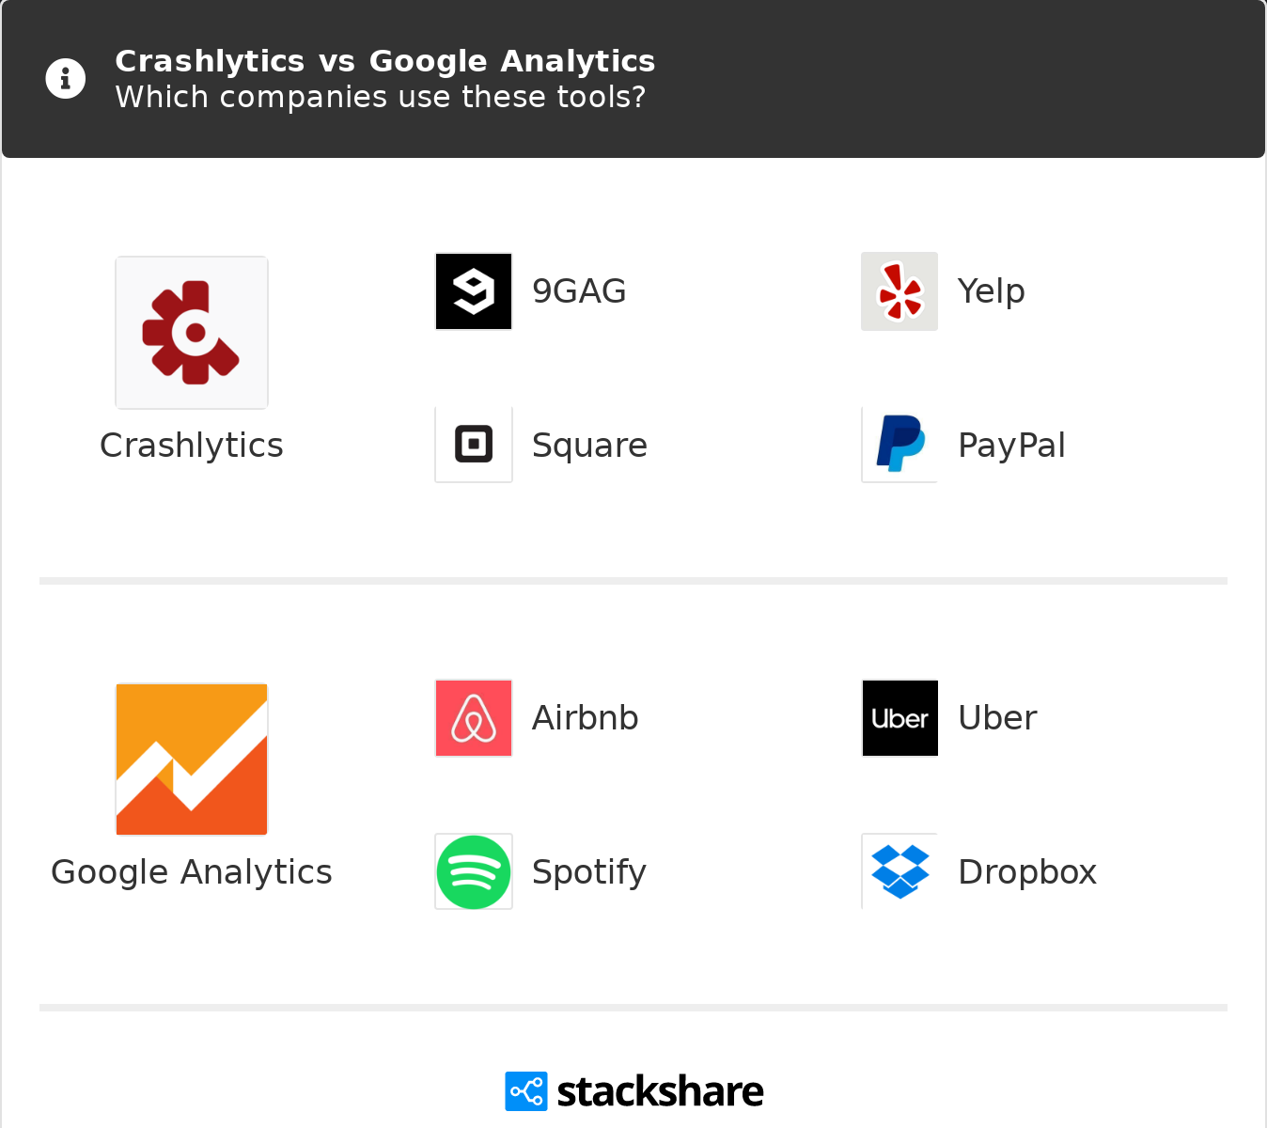The height and width of the screenshot is (1128, 1267).
Task: Click the Airbnb logo icon
Action: pyautogui.click(x=474, y=718)
